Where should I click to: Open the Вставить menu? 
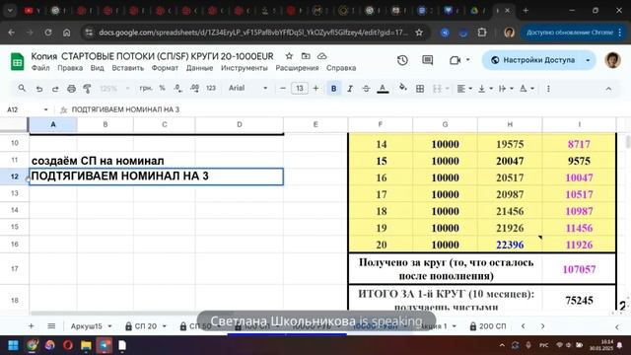127,68
